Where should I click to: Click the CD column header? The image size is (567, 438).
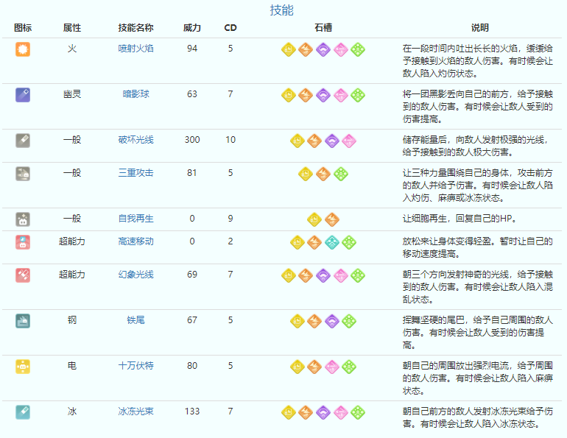point(230,28)
